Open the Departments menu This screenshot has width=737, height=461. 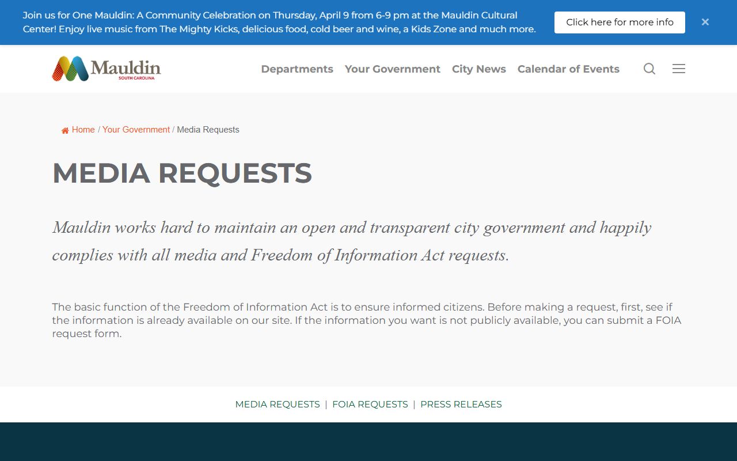(297, 69)
